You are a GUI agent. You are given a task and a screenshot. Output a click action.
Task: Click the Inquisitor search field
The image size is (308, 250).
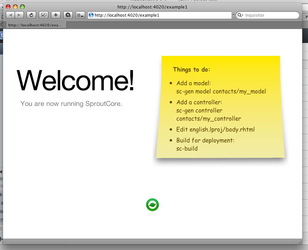click(268, 15)
